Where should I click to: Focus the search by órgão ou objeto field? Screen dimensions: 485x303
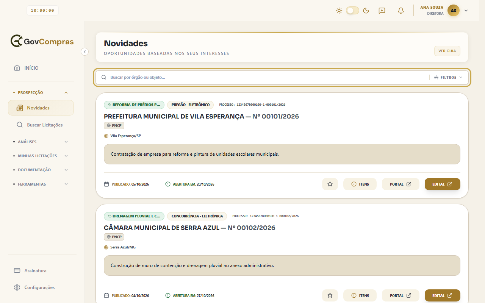tap(268, 77)
